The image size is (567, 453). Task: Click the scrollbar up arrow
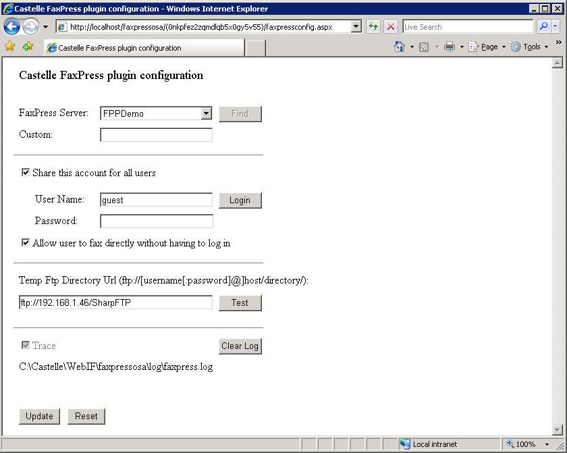click(558, 63)
